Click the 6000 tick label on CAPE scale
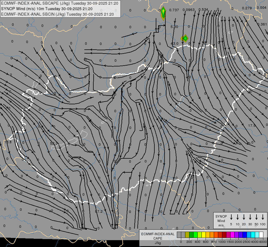The image size is (268, 247). (x=263, y=242)
